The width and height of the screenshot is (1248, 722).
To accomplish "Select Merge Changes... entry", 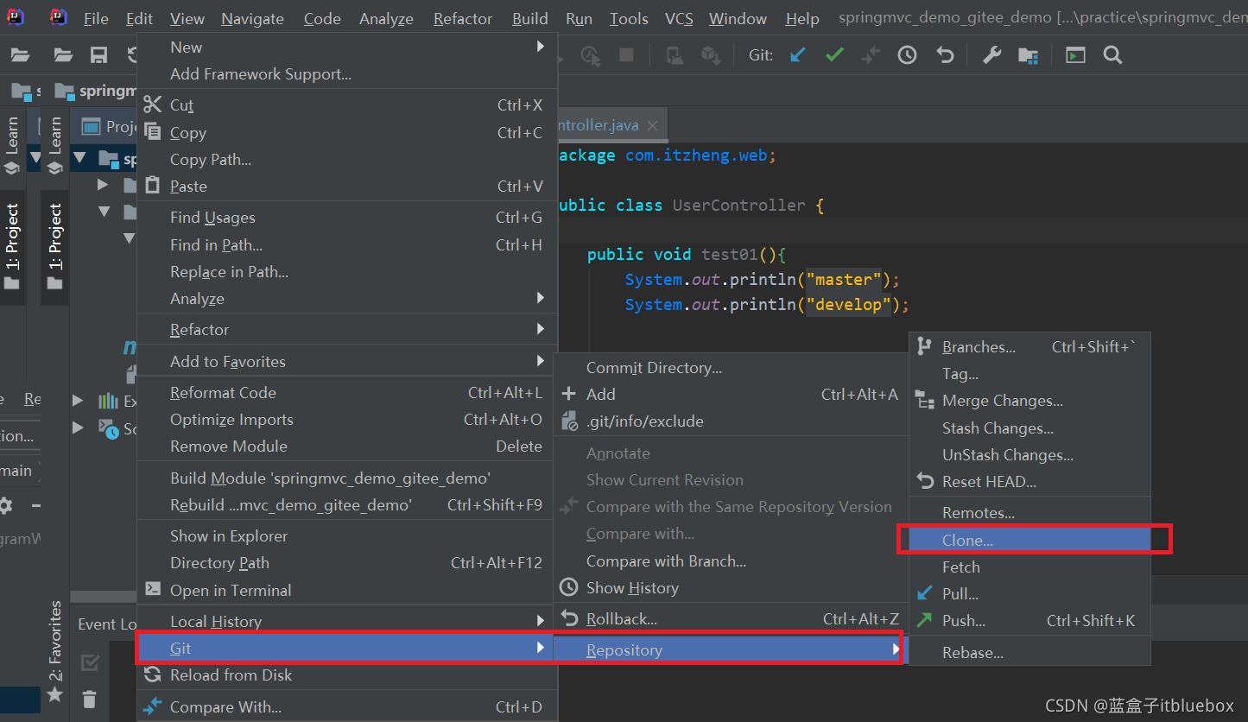I will coord(1030,401).
